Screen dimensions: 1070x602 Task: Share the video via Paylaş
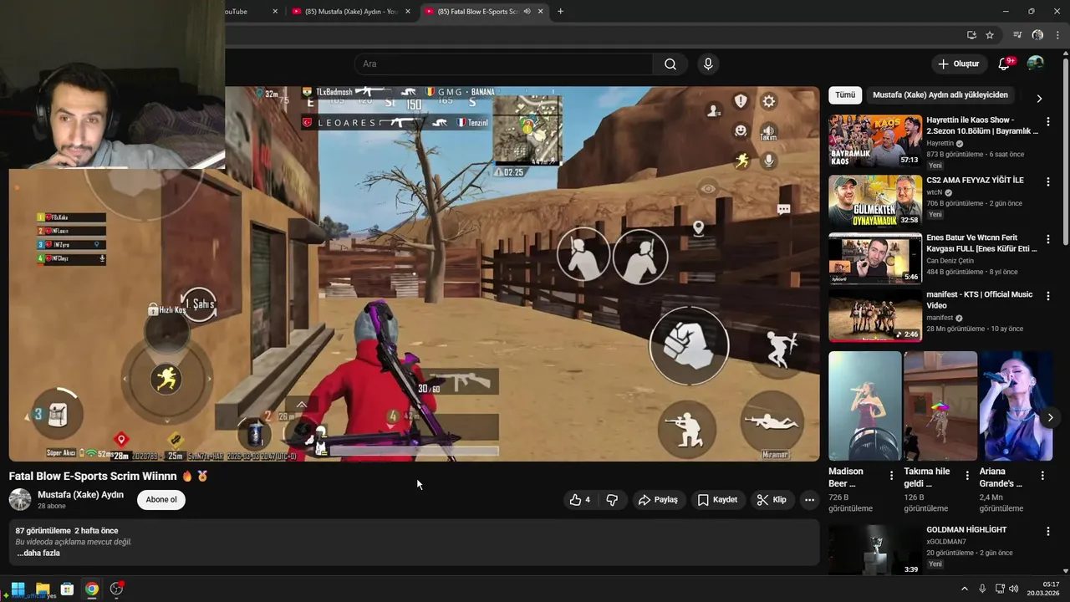tap(659, 500)
